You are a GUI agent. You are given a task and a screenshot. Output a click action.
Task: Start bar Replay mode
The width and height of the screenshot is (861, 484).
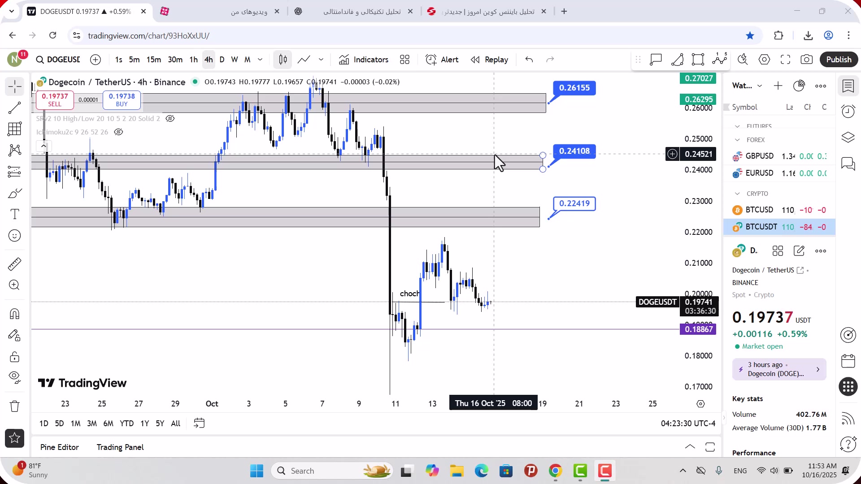click(x=490, y=60)
